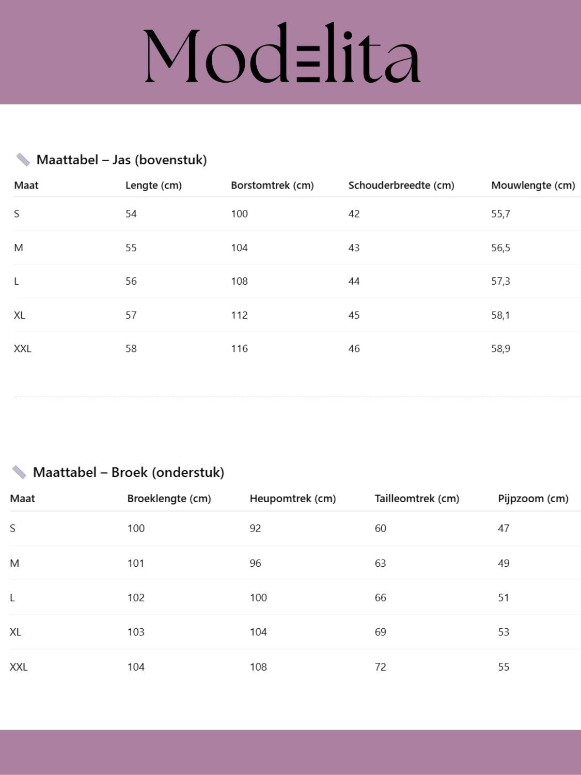Select the XXL row label in Jas table
The image size is (581, 775).
coord(23,349)
